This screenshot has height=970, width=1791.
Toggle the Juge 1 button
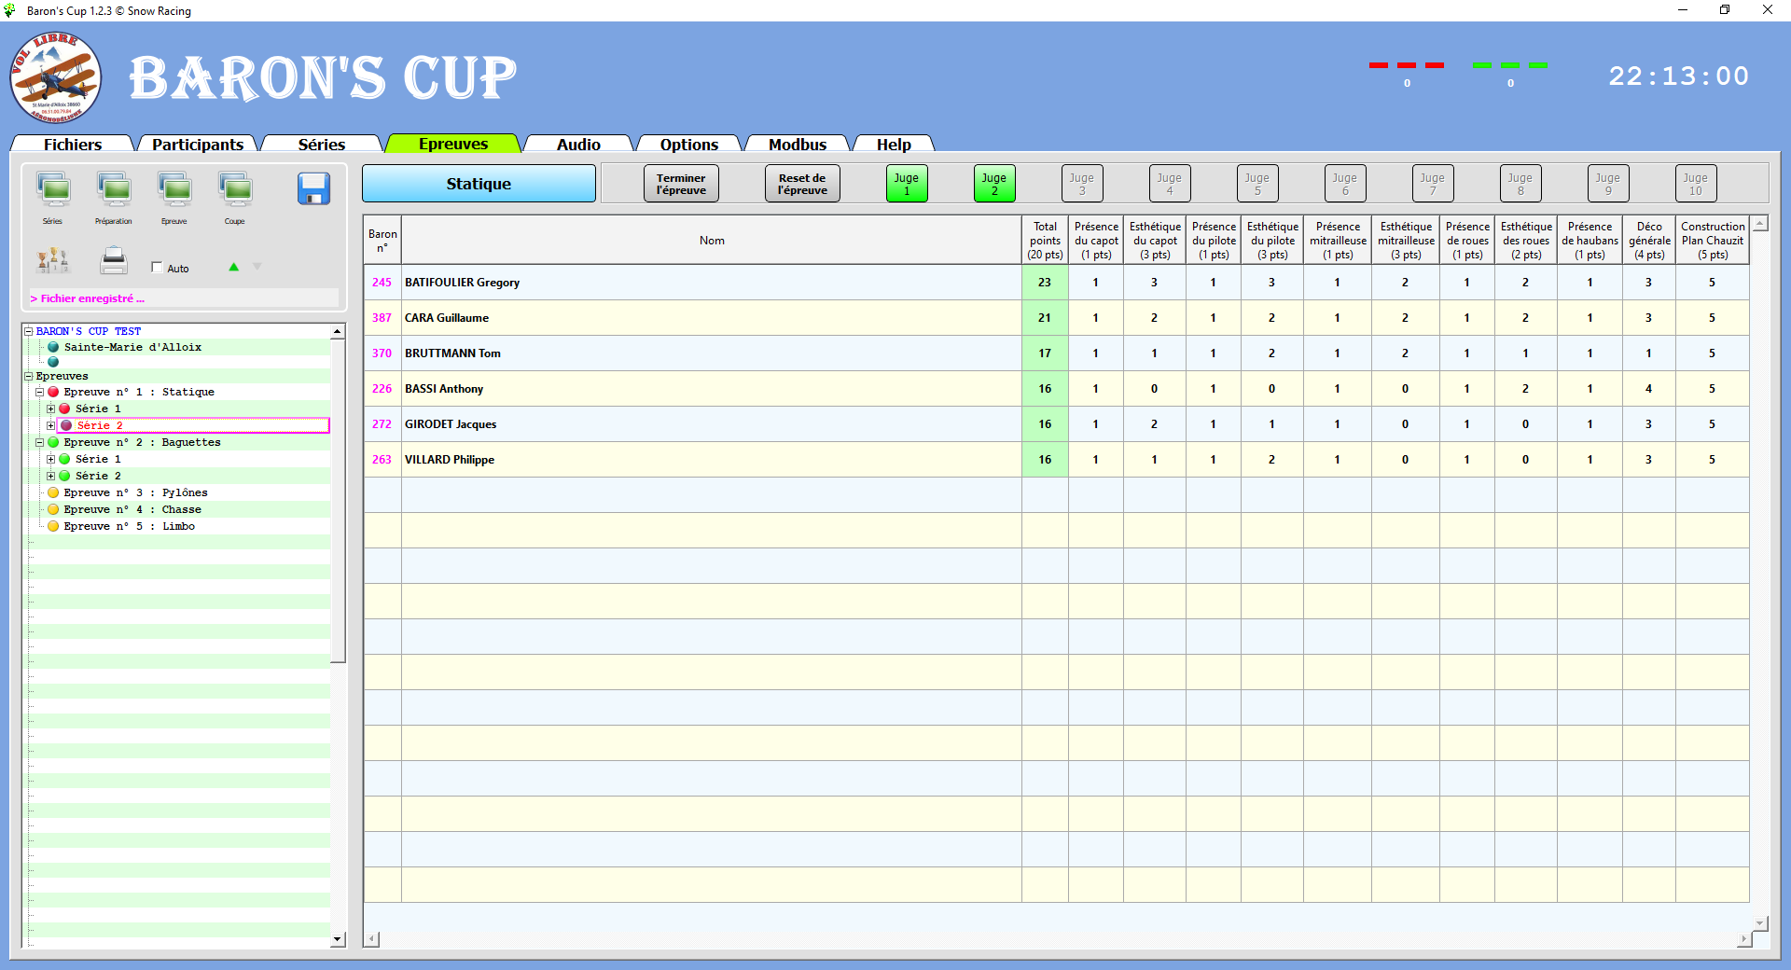(x=906, y=183)
